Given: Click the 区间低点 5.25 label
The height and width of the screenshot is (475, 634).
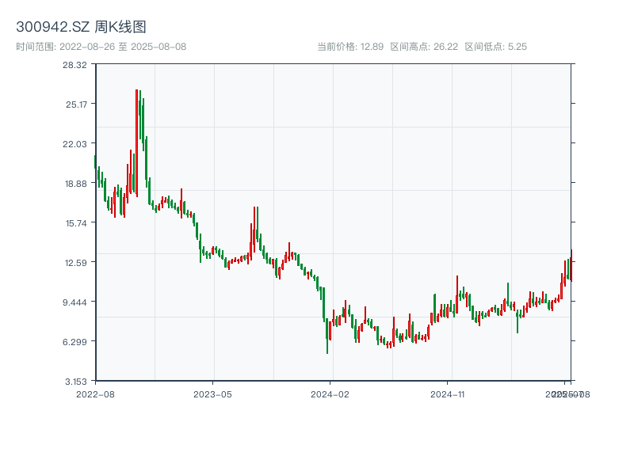Looking at the screenshot, I should [x=495, y=47].
